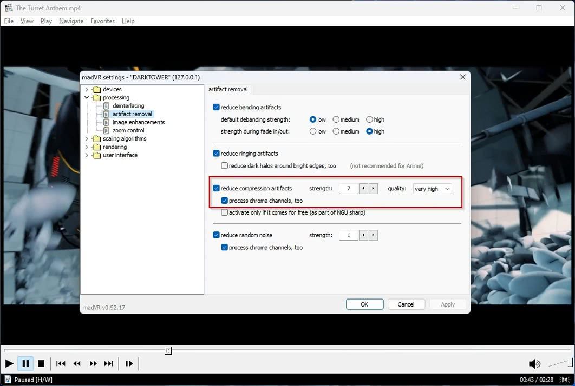Image resolution: width=575 pixels, height=386 pixels.
Task: Select medium default debanding strength
Action: click(335, 119)
